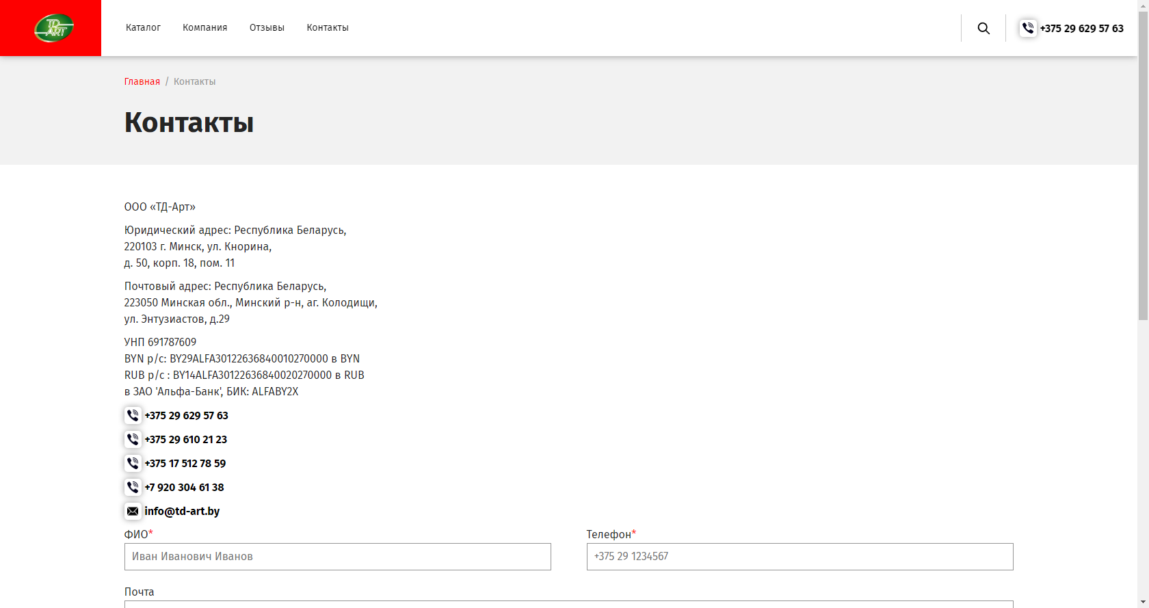This screenshot has height=608, width=1149.
Task: Click the phone icon in the header
Action: (1028, 28)
